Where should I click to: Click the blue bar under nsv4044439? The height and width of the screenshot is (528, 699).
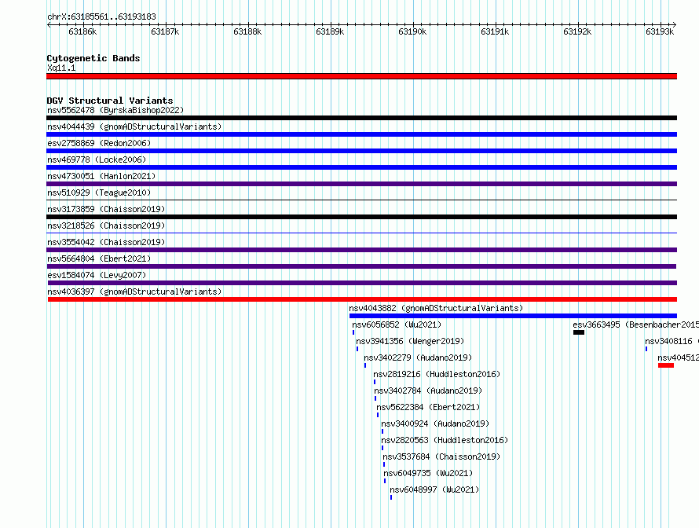point(361,134)
